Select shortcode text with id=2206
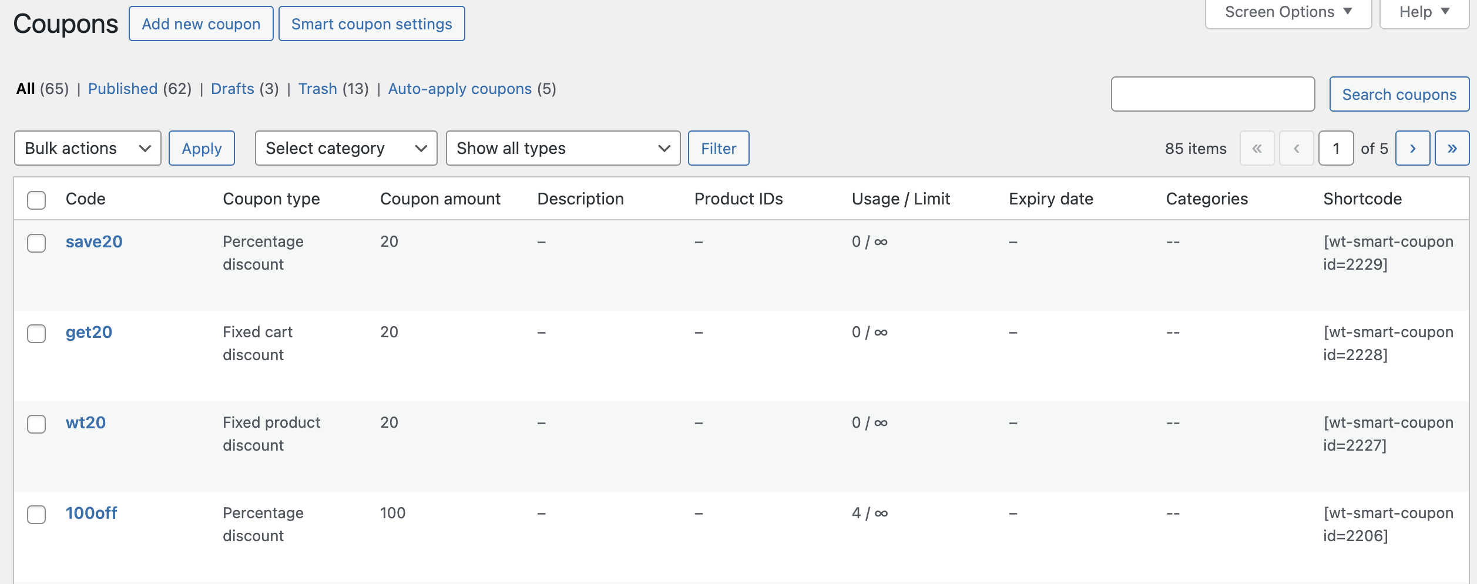Image resolution: width=1477 pixels, height=584 pixels. [1388, 525]
